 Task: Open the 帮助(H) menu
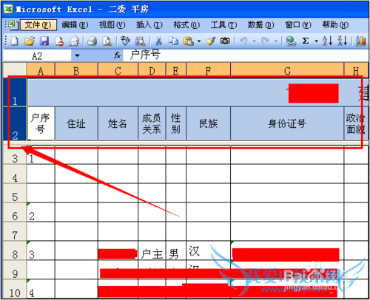pos(335,25)
